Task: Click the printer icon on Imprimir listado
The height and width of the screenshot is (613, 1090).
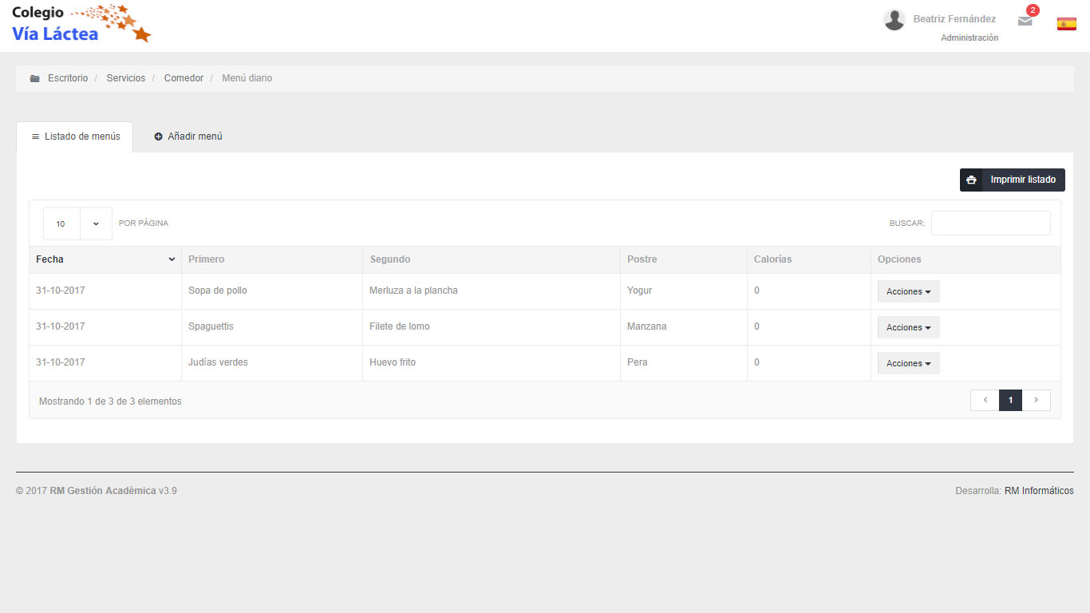Action: pos(971,180)
